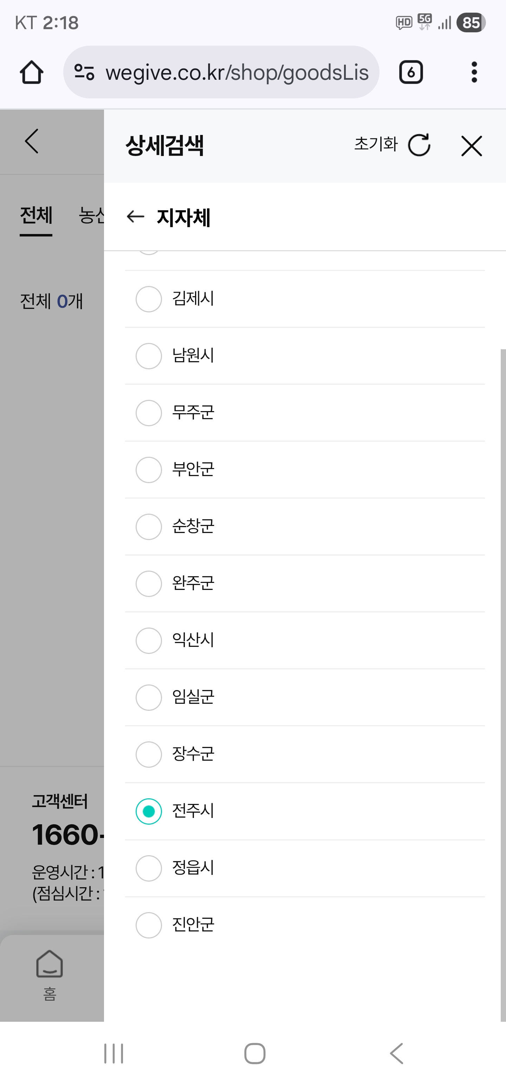This screenshot has width=506, height=1085.
Task: Select the 무주군 radio button
Action: click(x=149, y=413)
